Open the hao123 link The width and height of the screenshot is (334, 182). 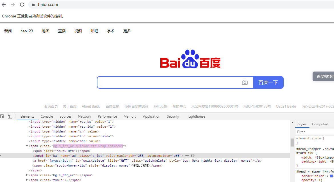pyautogui.click(x=27, y=31)
